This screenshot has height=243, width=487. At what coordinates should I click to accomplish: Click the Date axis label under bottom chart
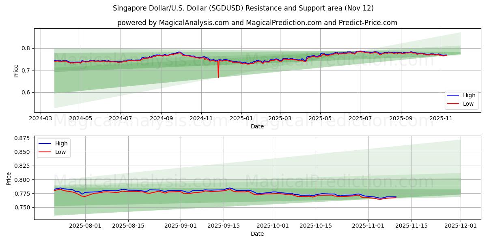(257, 234)
